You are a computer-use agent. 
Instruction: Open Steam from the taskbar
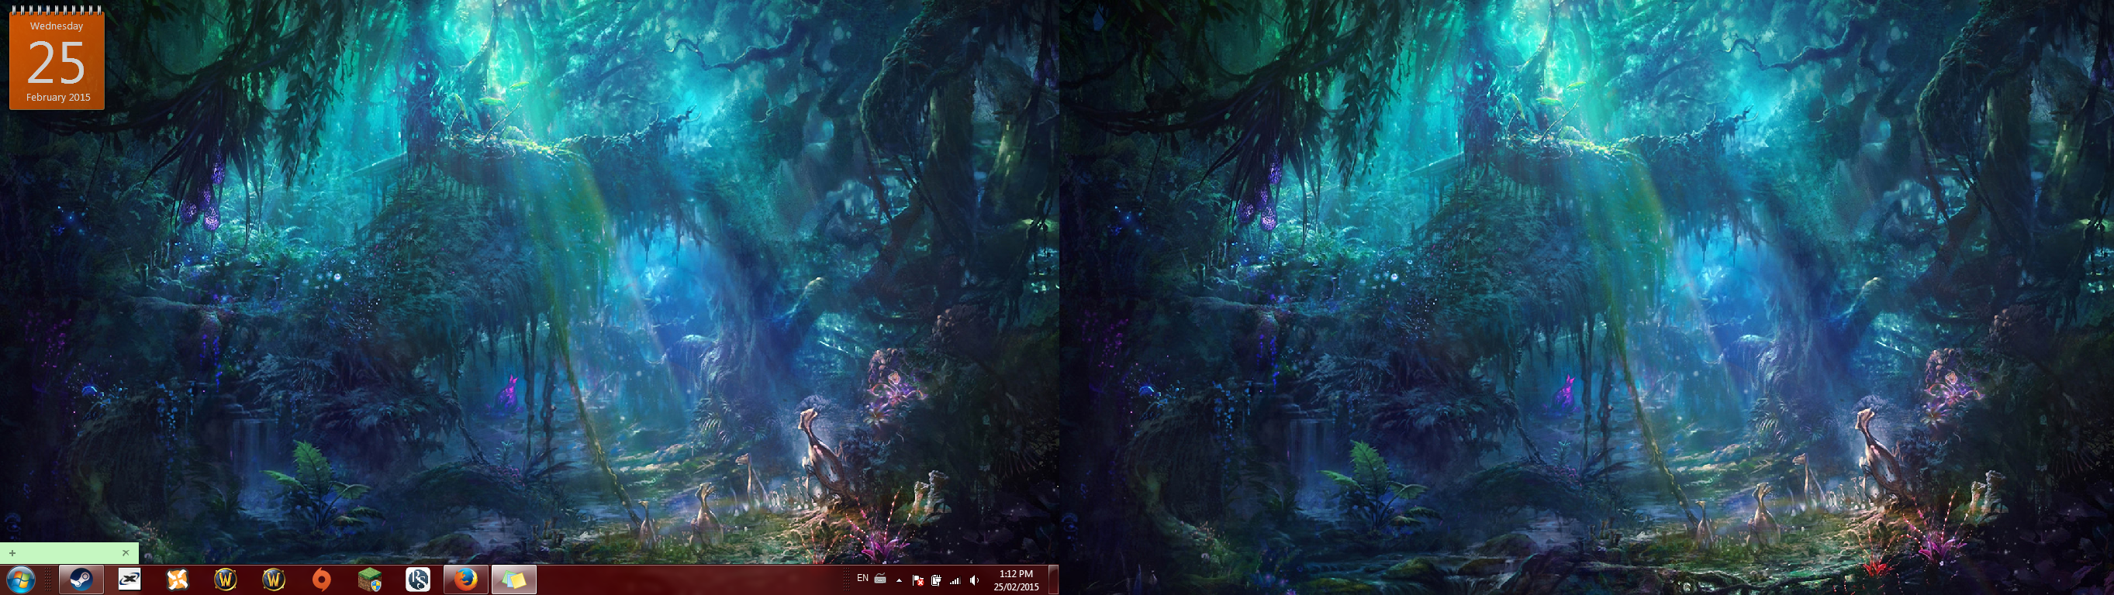(x=81, y=580)
